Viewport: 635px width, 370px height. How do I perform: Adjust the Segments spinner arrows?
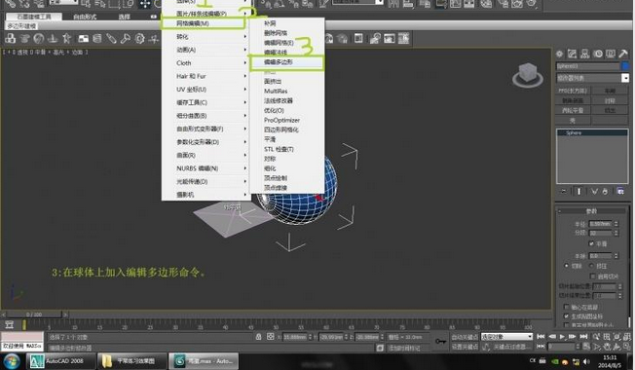(x=616, y=233)
